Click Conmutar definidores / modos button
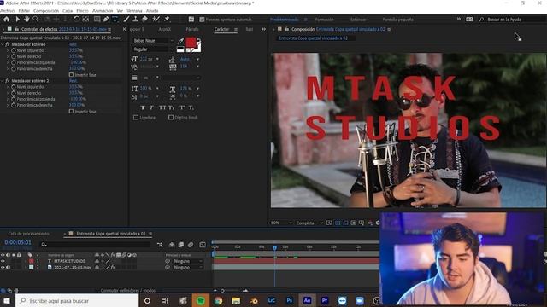 pyautogui.click(x=128, y=290)
